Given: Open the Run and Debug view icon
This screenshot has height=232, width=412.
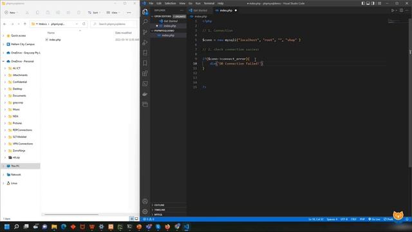Looking at the screenshot, I should click(x=145, y=43).
